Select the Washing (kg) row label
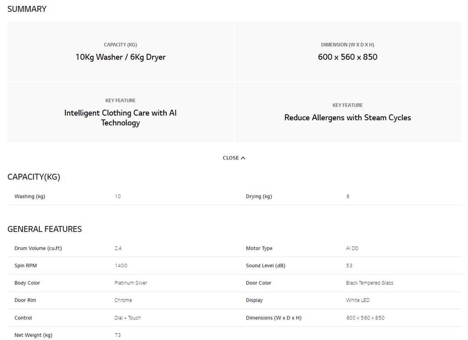Screen dimensions: 468x340 coord(30,197)
